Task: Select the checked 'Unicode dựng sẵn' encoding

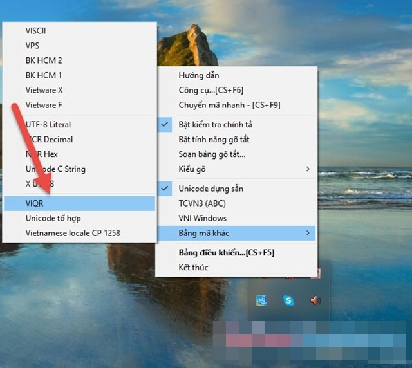Action: pos(211,189)
